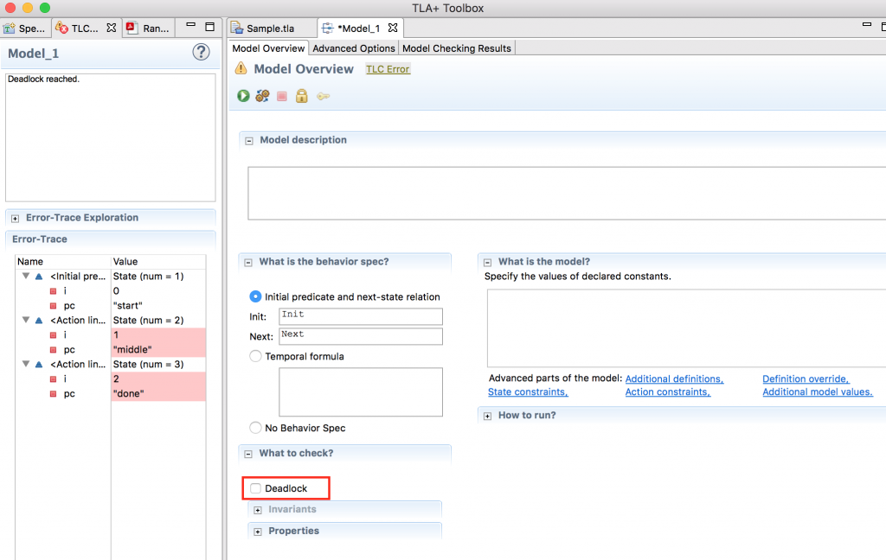Collapse What is the behavior spec section

click(x=248, y=263)
